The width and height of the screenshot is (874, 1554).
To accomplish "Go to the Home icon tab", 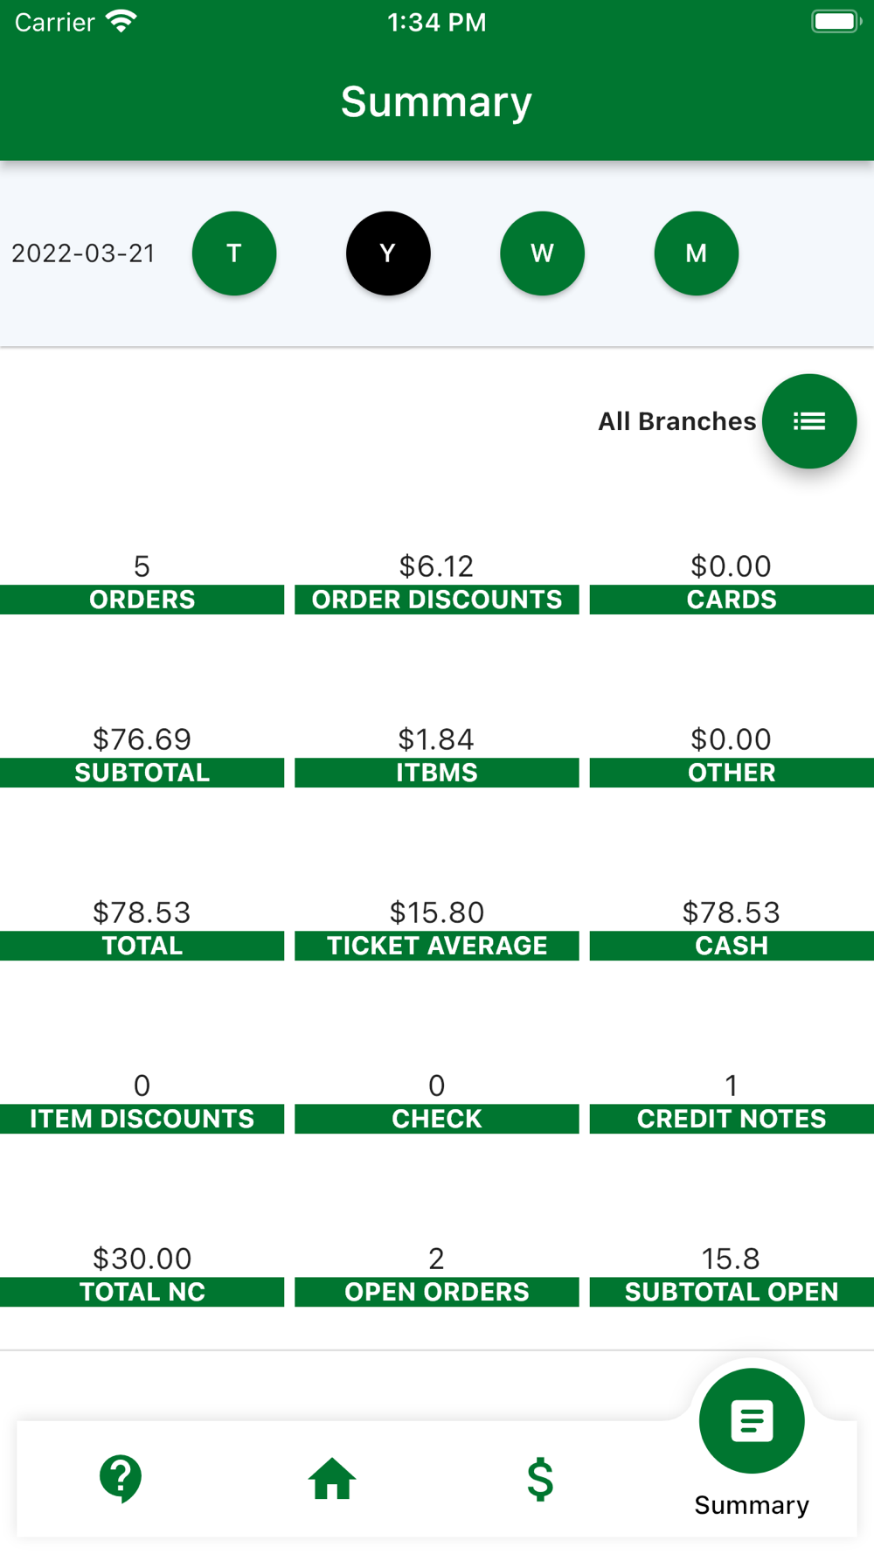I will point(332,1479).
